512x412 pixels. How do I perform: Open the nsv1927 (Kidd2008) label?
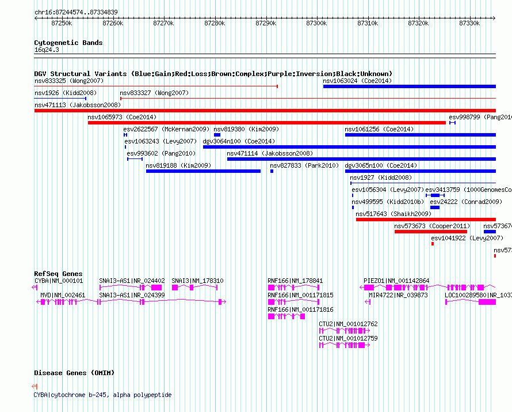pos(381,177)
